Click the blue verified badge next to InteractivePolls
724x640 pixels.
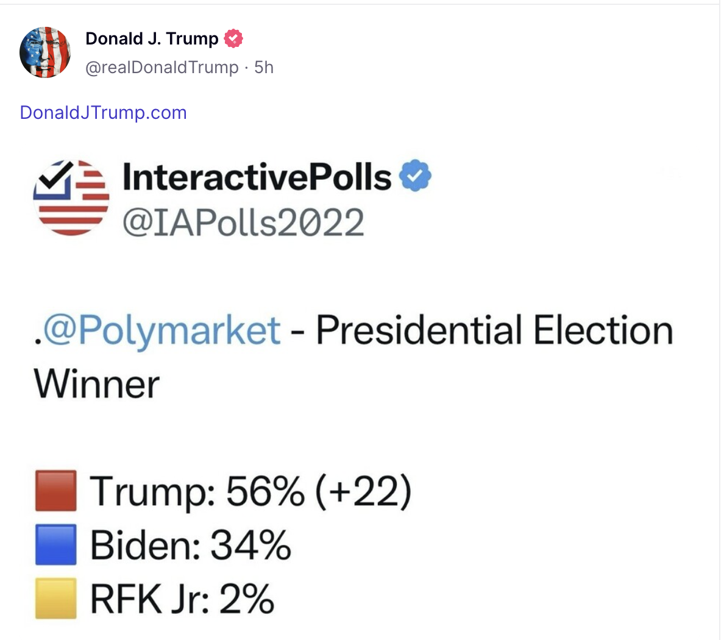coord(415,176)
